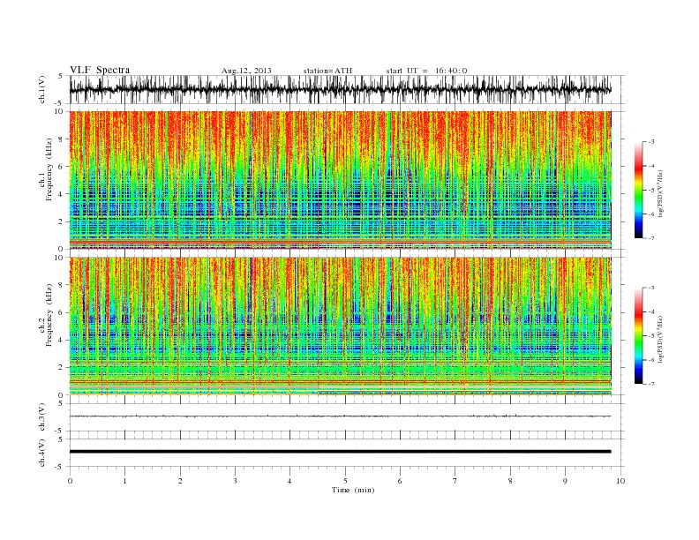Click the ch.1 voltage waveform trace
Screen dimensions: 699x540
pyautogui.click(x=340, y=89)
